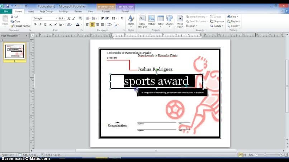Viewport: 289px width, 162px height.
Task: Justify the paragraph text
Action: 102,24
